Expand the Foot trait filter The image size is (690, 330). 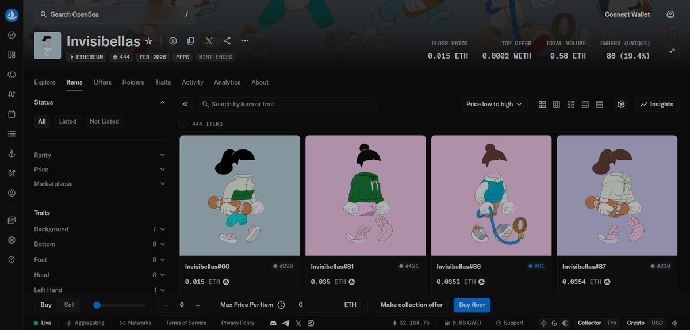99,259
